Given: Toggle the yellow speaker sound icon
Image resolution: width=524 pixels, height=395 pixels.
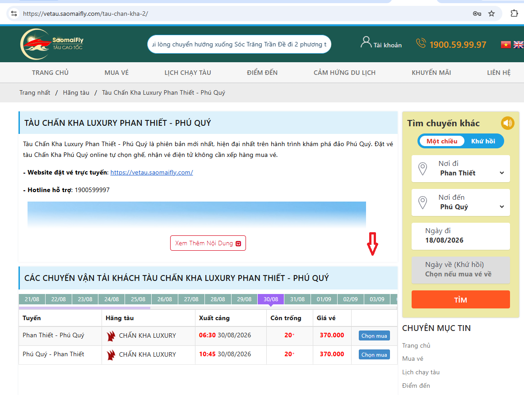Looking at the screenshot, I should point(507,123).
